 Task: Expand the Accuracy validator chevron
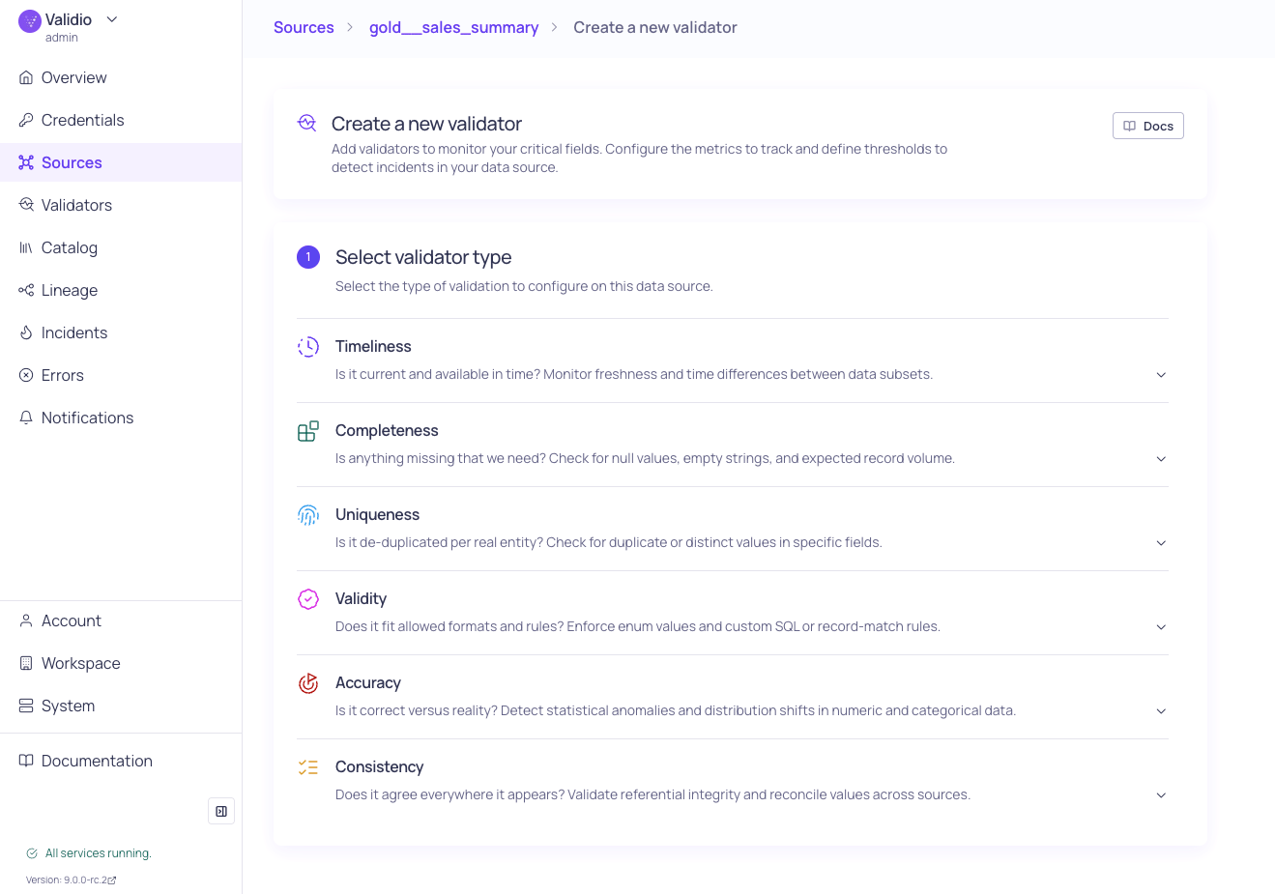point(1161,711)
